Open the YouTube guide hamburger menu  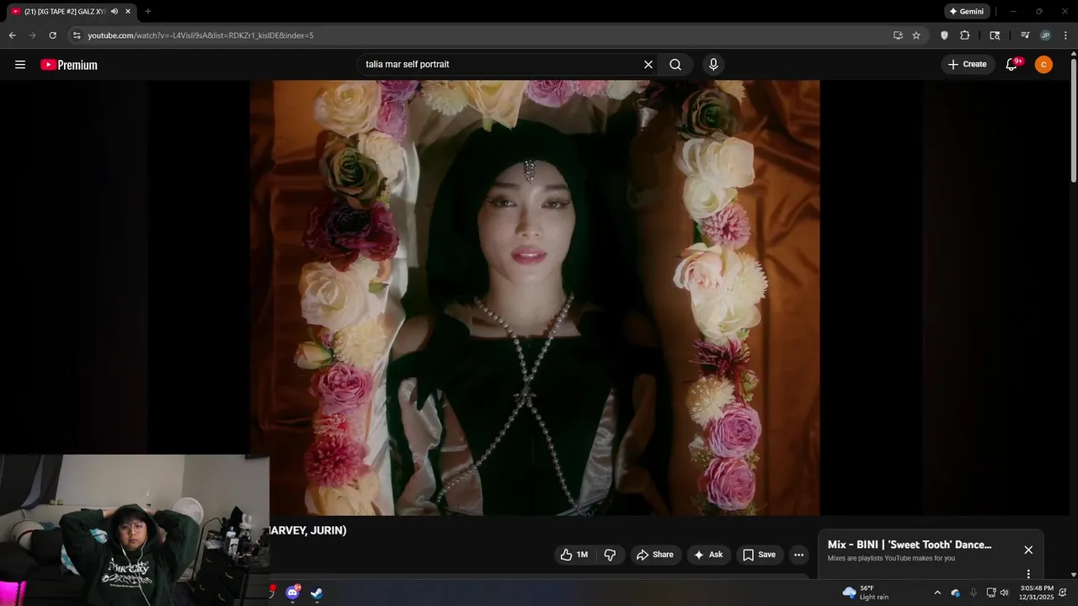tap(20, 65)
